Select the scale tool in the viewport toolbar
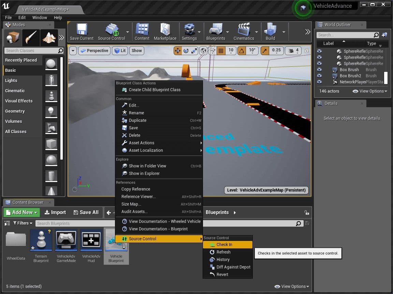393x294 pixels. pos(193,51)
